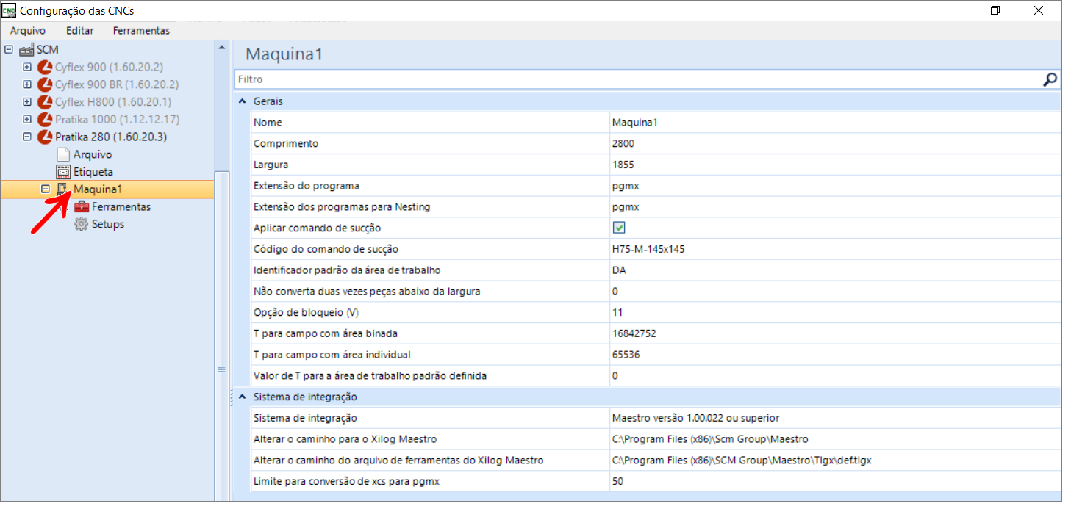Open the Arquivo menu in the menu bar
This screenshot has width=1071, height=509.
[x=28, y=31]
